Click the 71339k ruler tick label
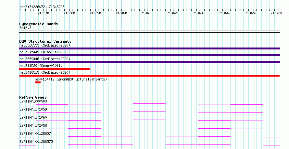Image resolution: width=289 pixels, height=149 pixels. [x=95, y=13]
